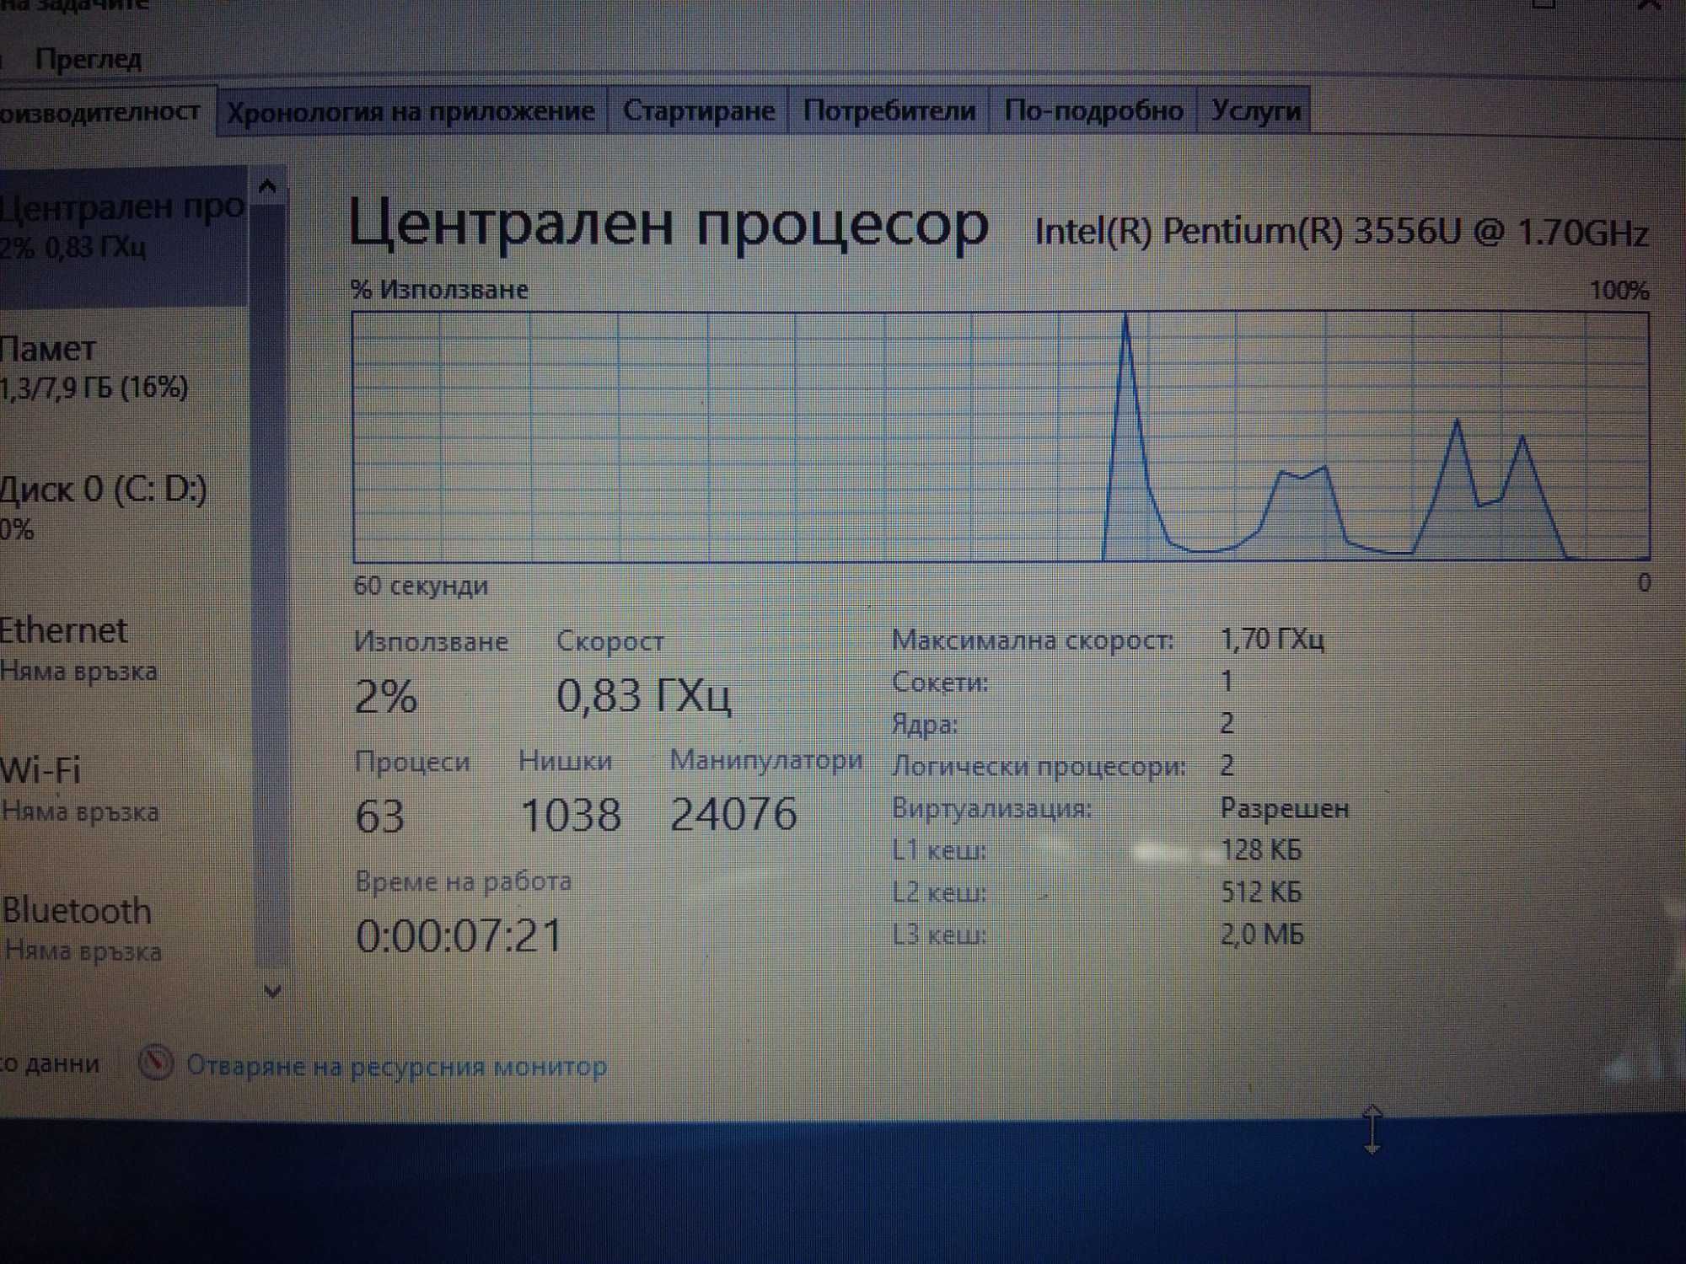Click the Виртуализация Разрешен value
Viewport: 1686px width, 1264px height.
pos(1285,808)
